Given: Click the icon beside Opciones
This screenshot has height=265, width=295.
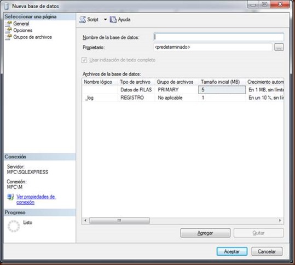Looking at the screenshot, I should click(8, 30).
